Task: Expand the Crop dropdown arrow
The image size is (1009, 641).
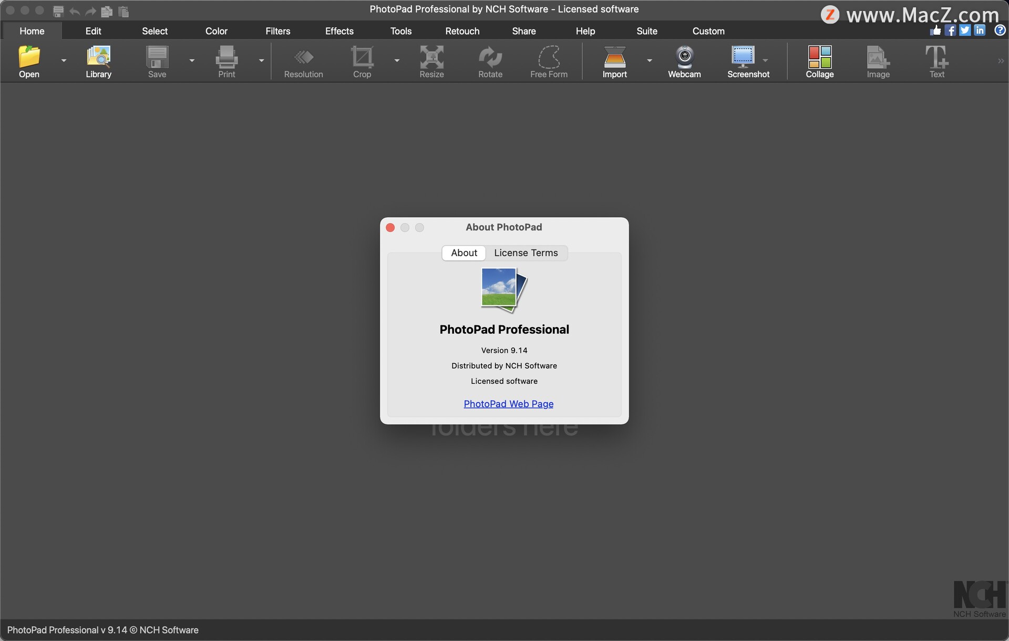Action: (x=397, y=60)
